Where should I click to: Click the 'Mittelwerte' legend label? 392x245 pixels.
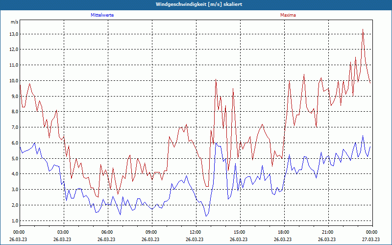click(x=102, y=15)
